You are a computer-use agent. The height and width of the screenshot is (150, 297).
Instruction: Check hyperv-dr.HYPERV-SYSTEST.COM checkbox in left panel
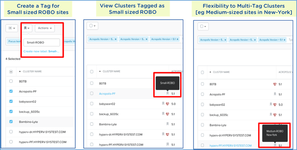[x=11, y=132]
